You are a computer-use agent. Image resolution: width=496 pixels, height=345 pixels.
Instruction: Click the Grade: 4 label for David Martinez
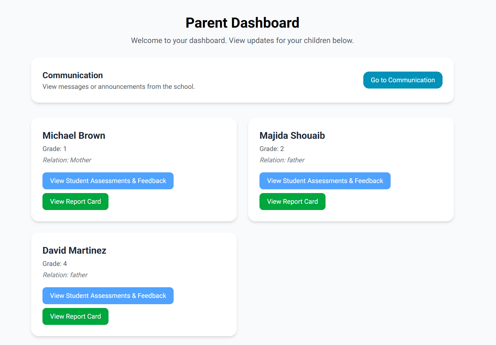coord(55,264)
